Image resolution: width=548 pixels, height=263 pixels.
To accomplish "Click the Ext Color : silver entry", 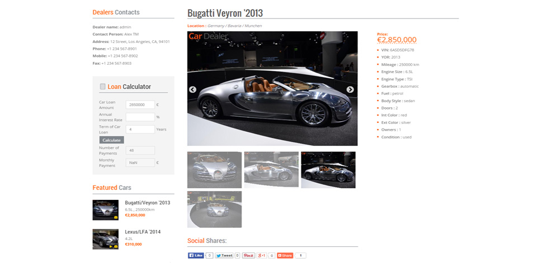I will (x=396, y=122).
